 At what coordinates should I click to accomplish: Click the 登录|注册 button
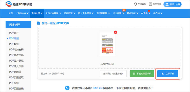pyautogui.click(x=173, y=4)
